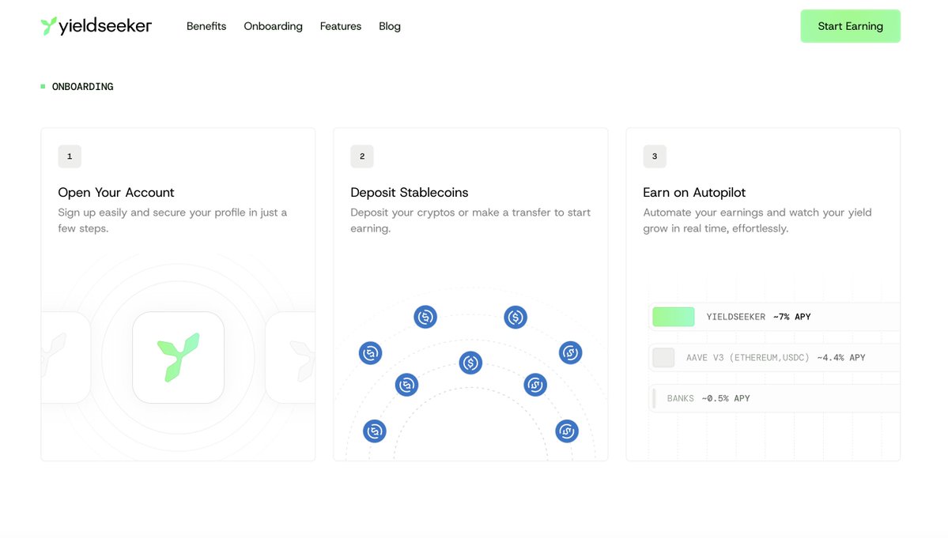Screen dimensions: 948x538
Task: Open the Features nav link
Action: point(341,26)
